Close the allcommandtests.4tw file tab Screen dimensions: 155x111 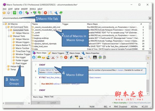[x=150, y=18]
